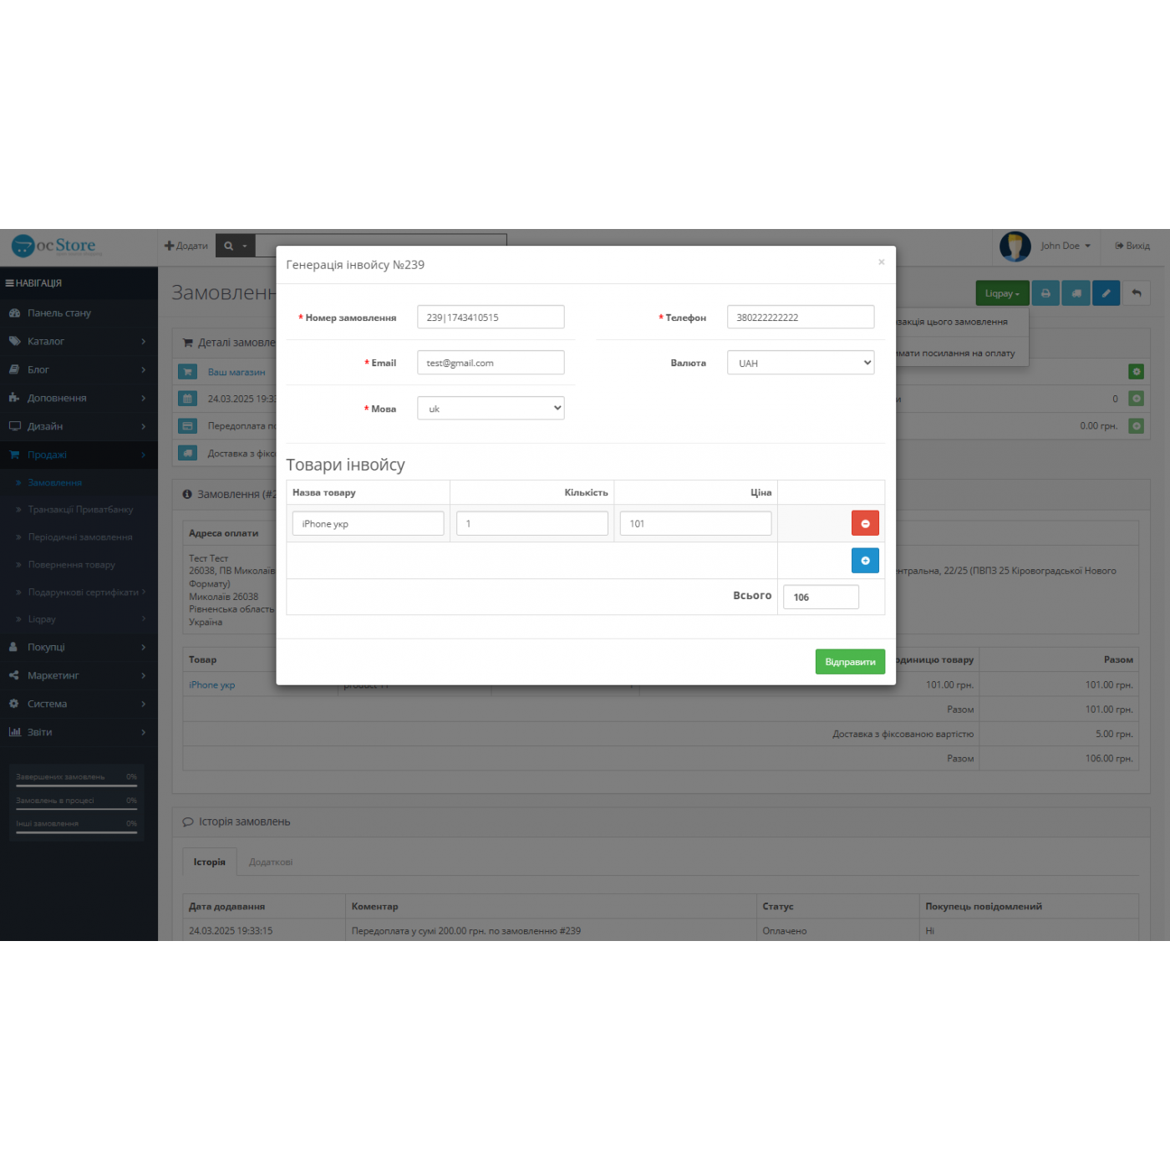Focus the Телефон phone input field

(800, 318)
